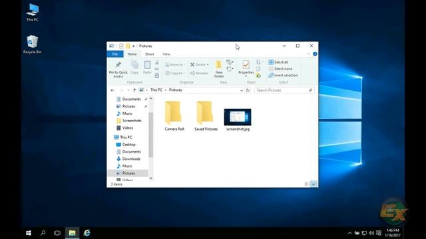The height and width of the screenshot is (239, 426).
Task: Click navigation pane scroll down arrow
Action: coord(151,179)
